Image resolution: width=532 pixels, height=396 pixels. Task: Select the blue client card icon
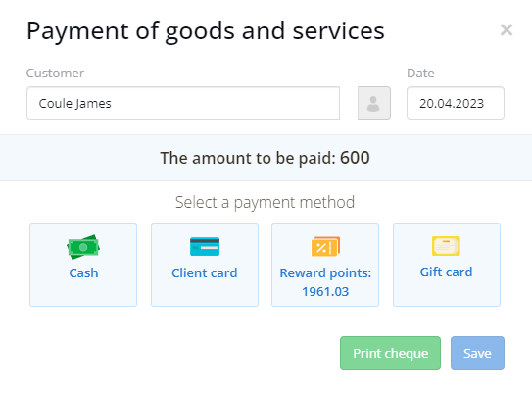pos(205,246)
